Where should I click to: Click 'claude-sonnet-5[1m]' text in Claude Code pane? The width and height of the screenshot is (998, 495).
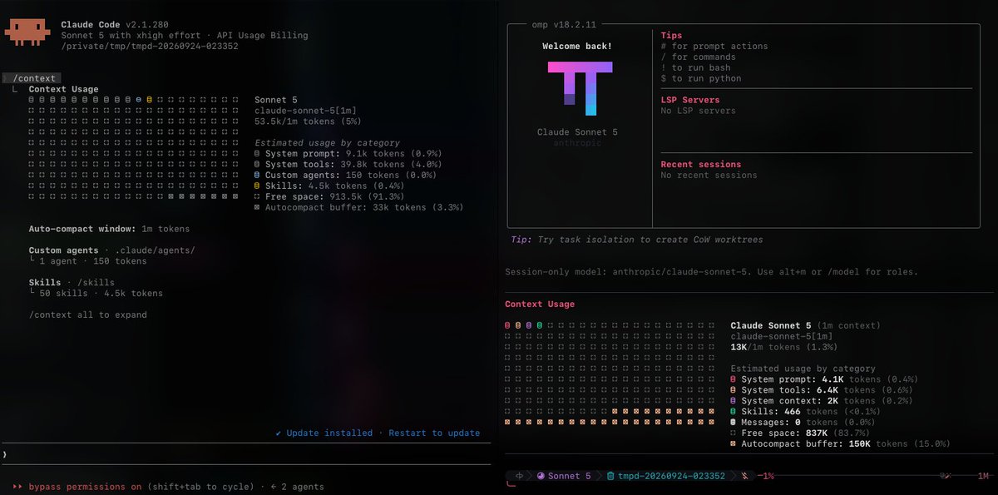pyautogui.click(x=306, y=111)
